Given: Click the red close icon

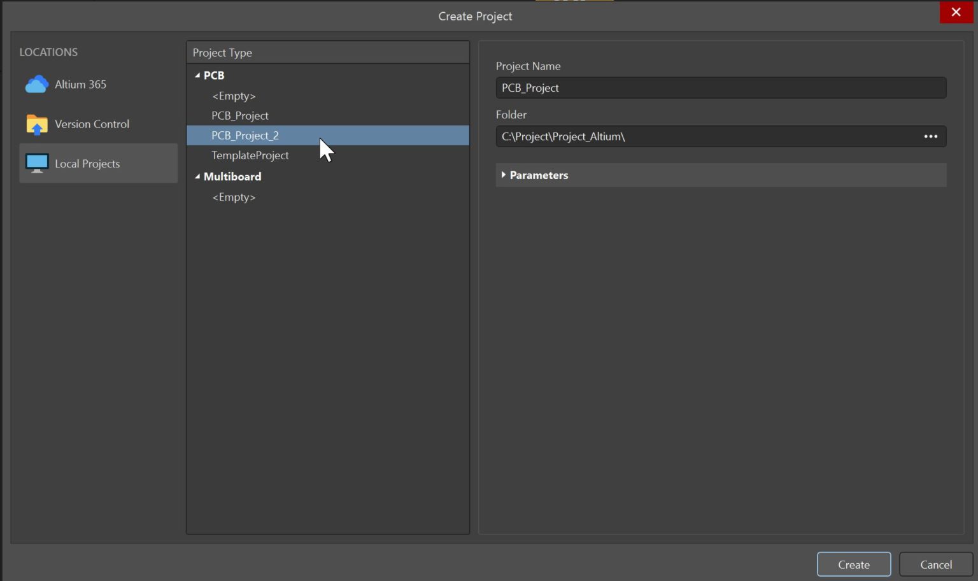Looking at the screenshot, I should [956, 11].
